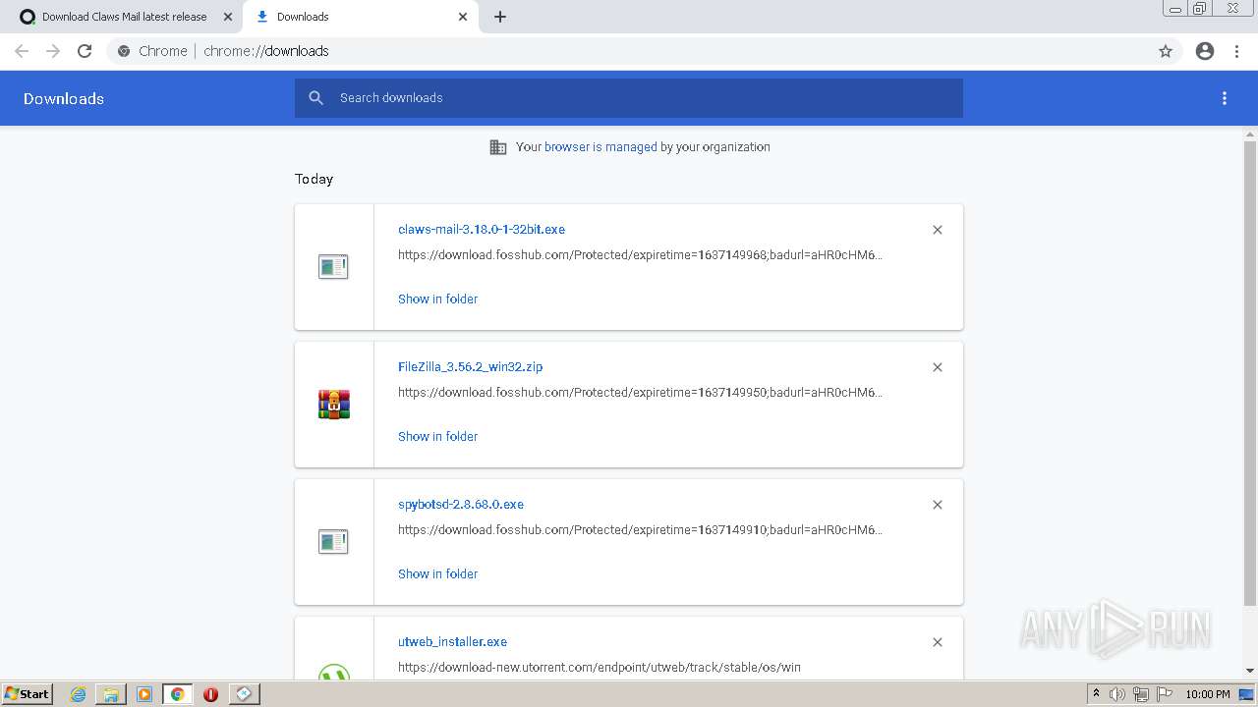Image resolution: width=1258 pixels, height=707 pixels.
Task: Open Windows Explorer folder from taskbar
Action: tap(111, 694)
